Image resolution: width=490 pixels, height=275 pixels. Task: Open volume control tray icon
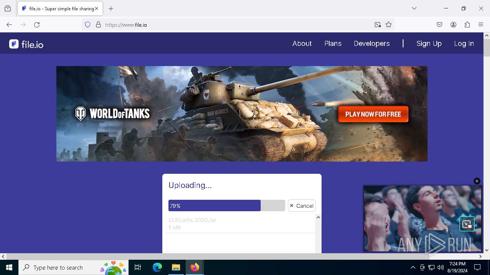[x=441, y=267]
